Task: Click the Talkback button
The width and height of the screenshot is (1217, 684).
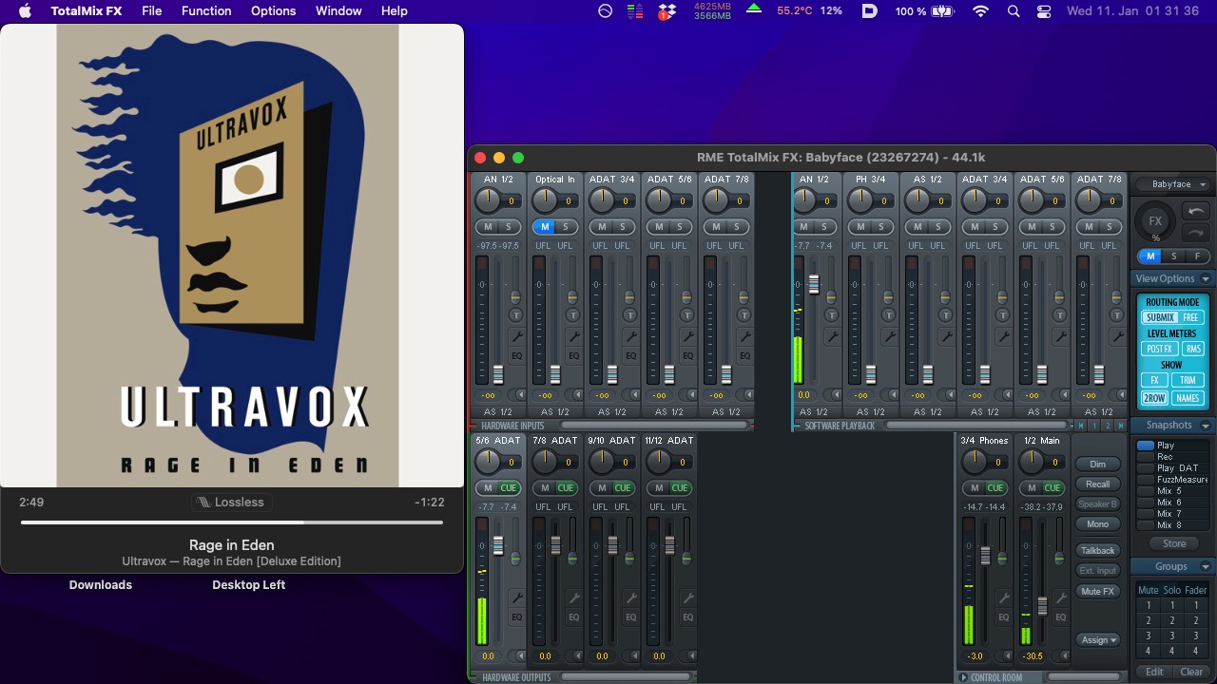Action: pos(1098,551)
